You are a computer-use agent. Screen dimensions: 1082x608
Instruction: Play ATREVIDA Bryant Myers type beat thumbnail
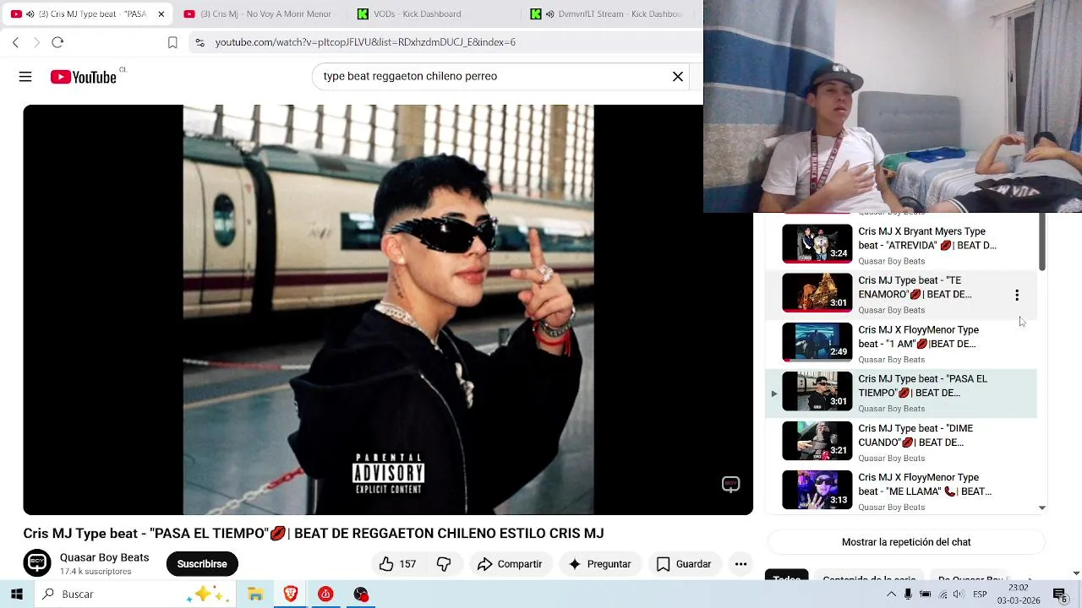click(817, 243)
